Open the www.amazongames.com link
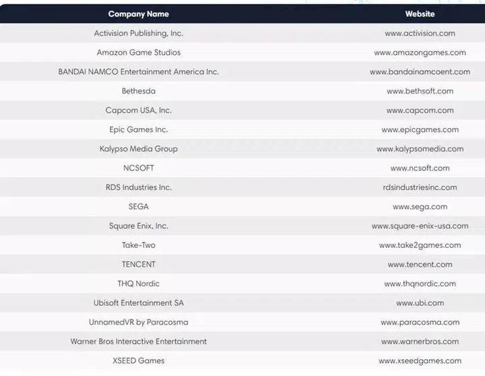The image size is (485, 376). coord(420,53)
